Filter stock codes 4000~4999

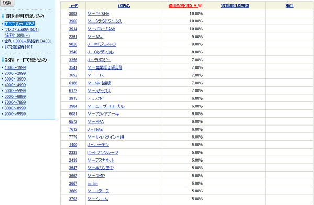(15, 85)
